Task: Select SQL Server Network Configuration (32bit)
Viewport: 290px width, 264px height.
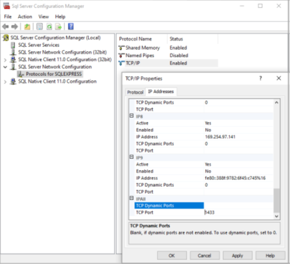Action: [x=62, y=52]
